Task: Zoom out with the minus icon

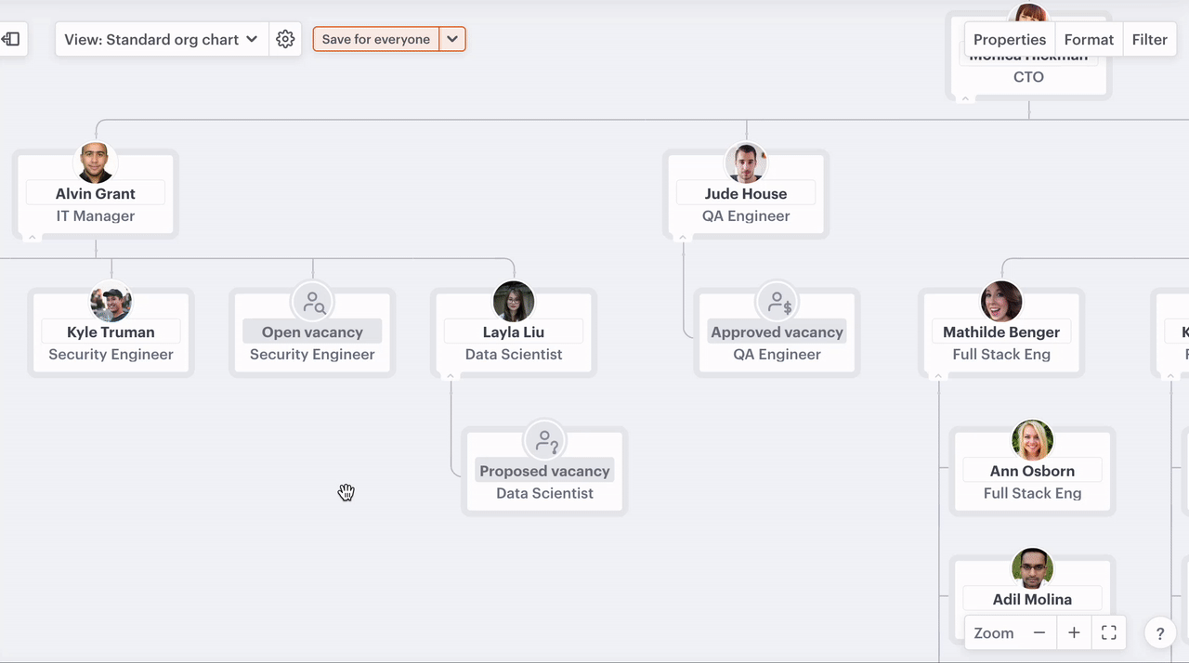Action: pos(1039,632)
